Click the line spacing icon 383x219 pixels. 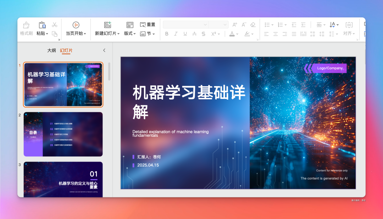click(x=332, y=34)
